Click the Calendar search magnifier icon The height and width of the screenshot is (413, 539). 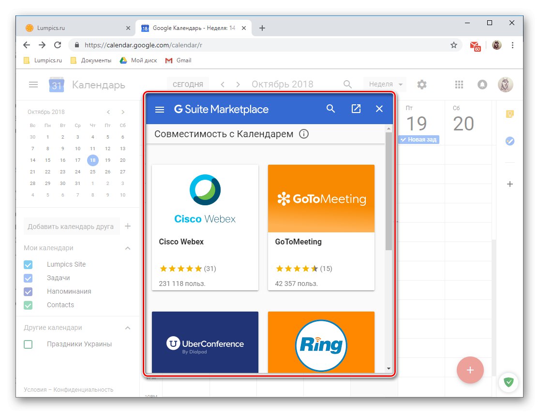click(347, 84)
